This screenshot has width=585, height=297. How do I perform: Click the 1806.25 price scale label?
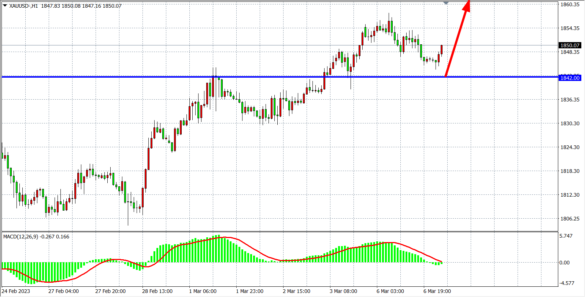click(570, 219)
